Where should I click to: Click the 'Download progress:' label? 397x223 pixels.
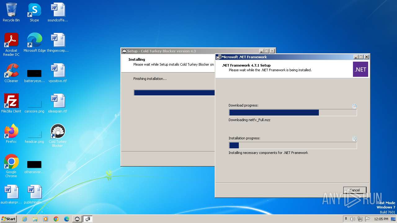coord(243,105)
